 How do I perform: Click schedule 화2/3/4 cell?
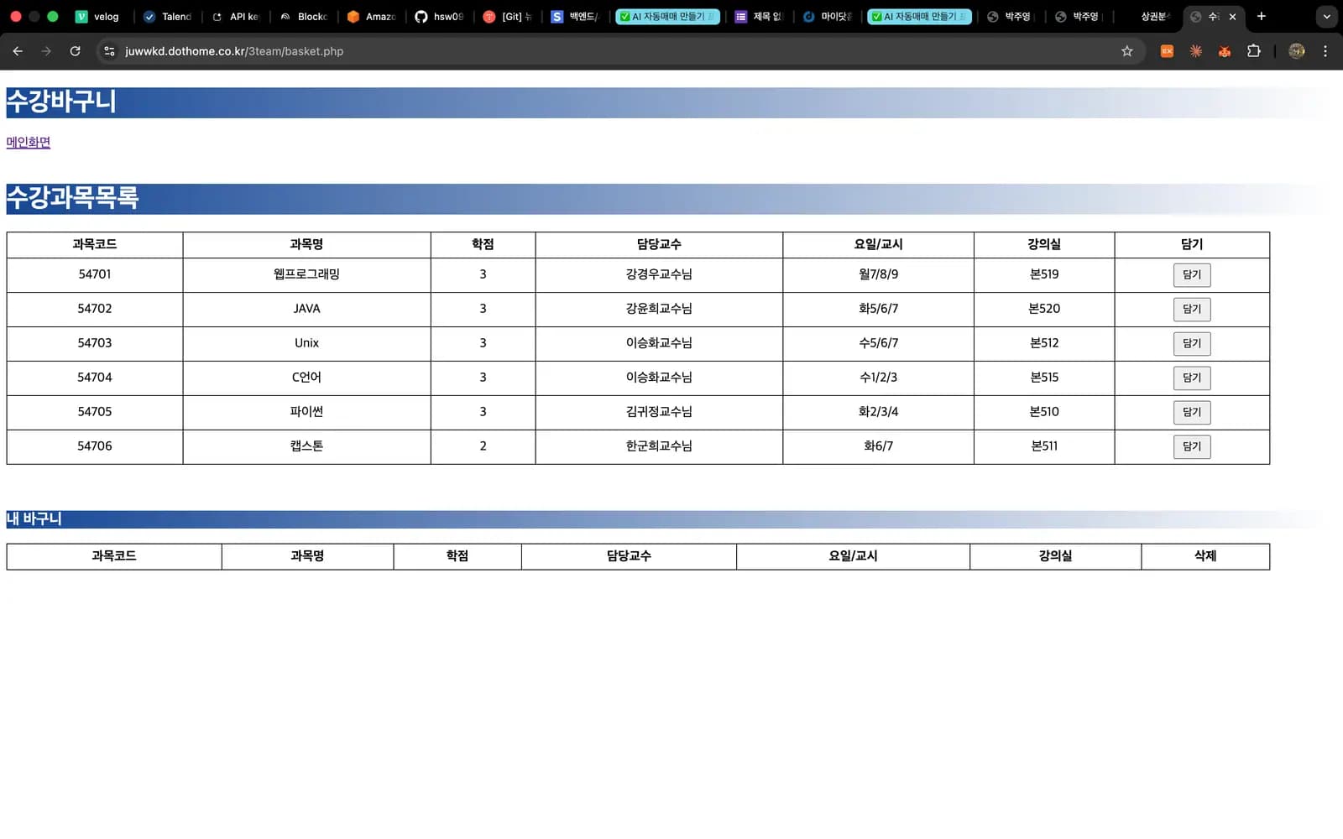[x=878, y=412]
